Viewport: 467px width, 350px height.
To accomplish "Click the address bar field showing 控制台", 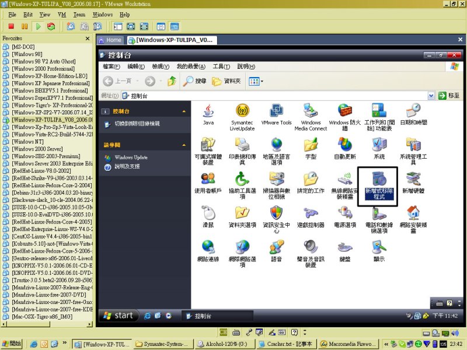I will pyautogui.click(x=274, y=96).
